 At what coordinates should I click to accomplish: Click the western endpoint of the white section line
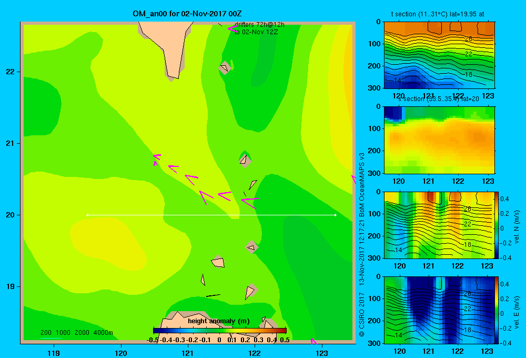click(x=87, y=215)
